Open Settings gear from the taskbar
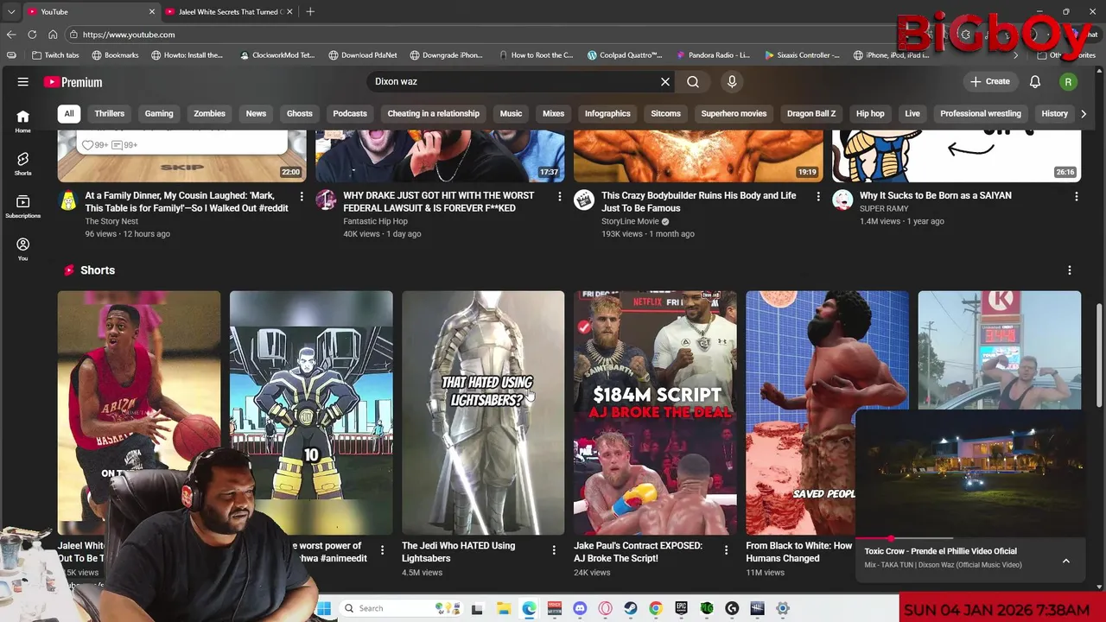Screen dimensions: 1106x622 pyautogui.click(x=783, y=608)
